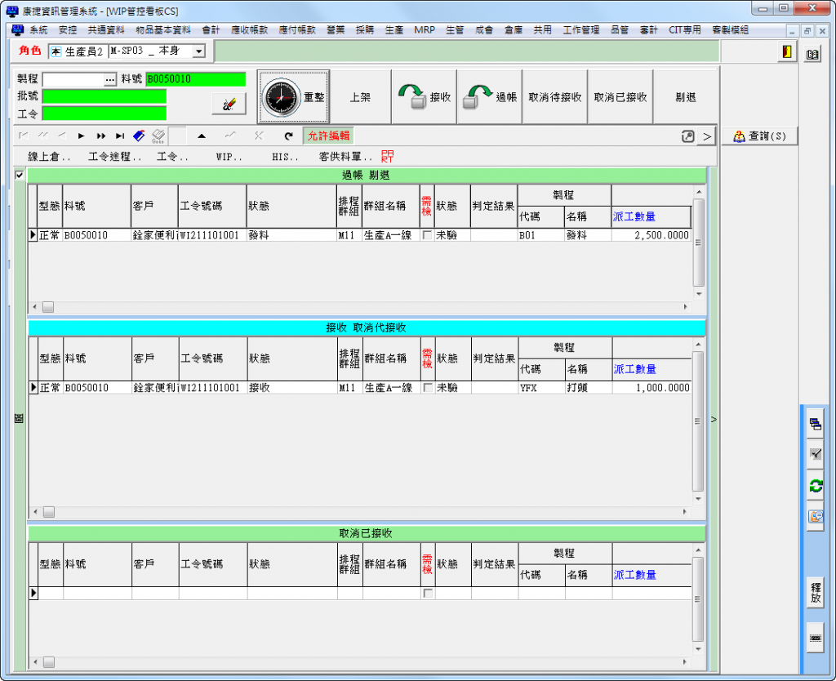Click the clear-fields eraser icon button

coord(229,104)
